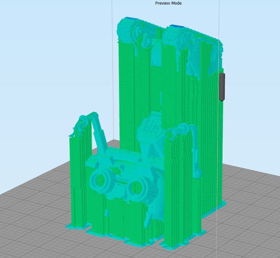Click the dark gray layer slider handle
Viewport: 280px width, 258px height.
(x=222, y=87)
